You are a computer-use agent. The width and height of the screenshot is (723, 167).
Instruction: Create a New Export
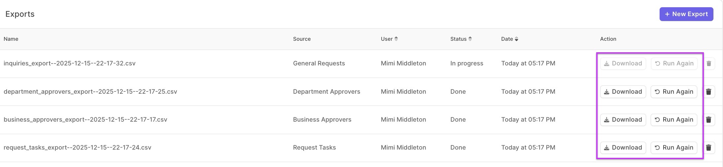(x=686, y=14)
